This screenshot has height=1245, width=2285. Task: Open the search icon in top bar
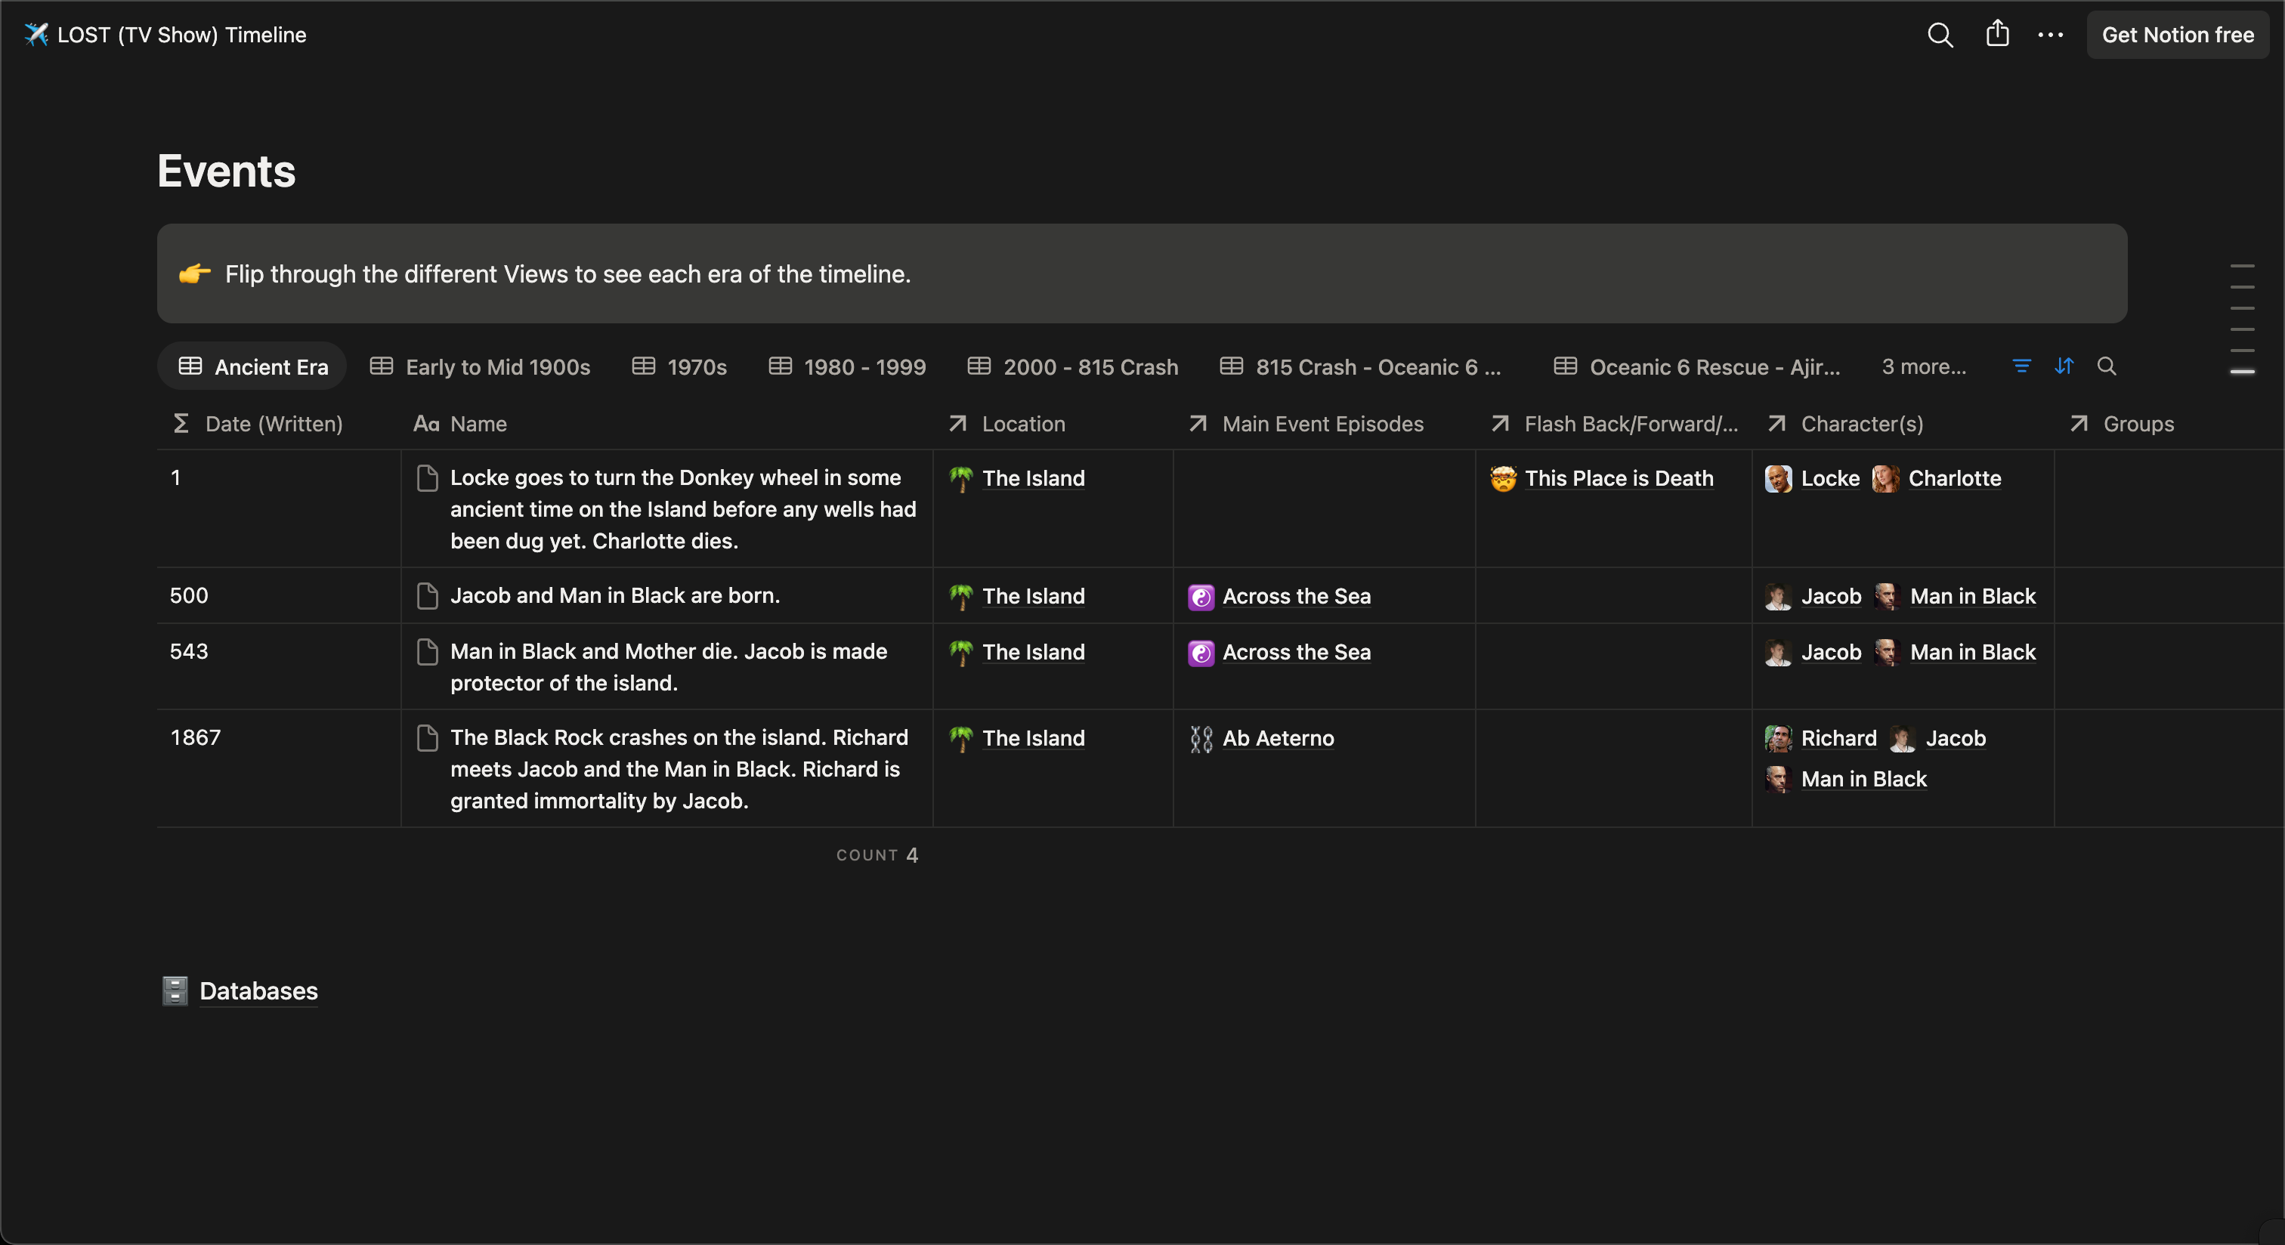1940,35
